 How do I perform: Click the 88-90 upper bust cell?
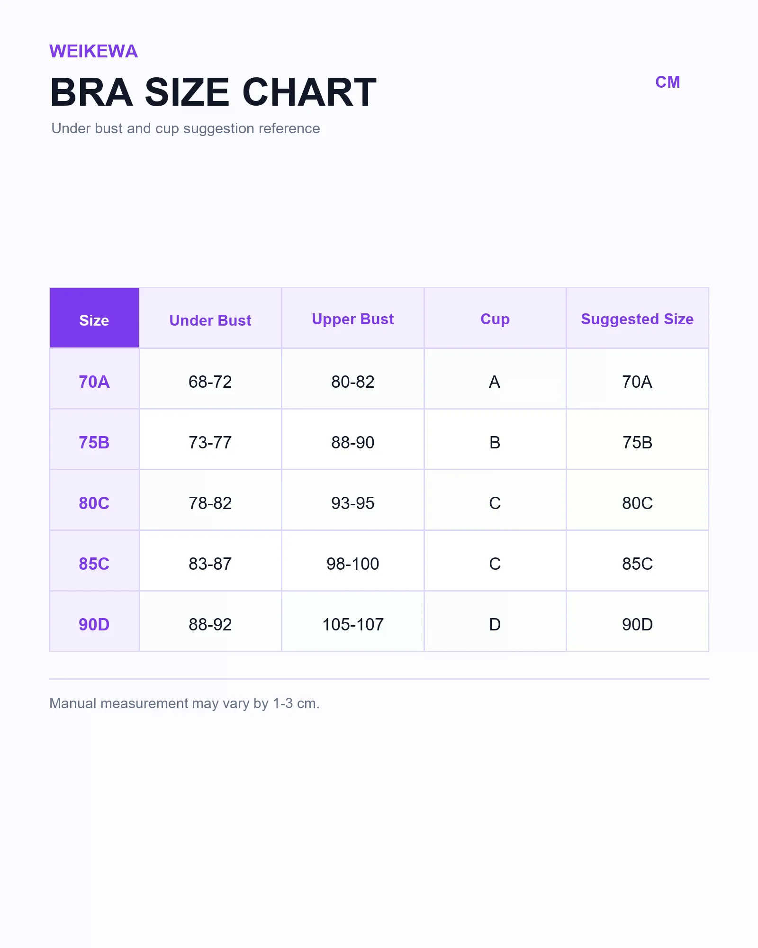[x=353, y=439]
